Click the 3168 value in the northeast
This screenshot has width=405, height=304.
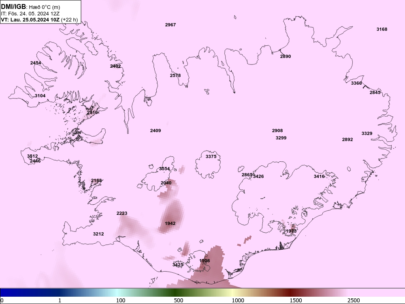coord(382,29)
